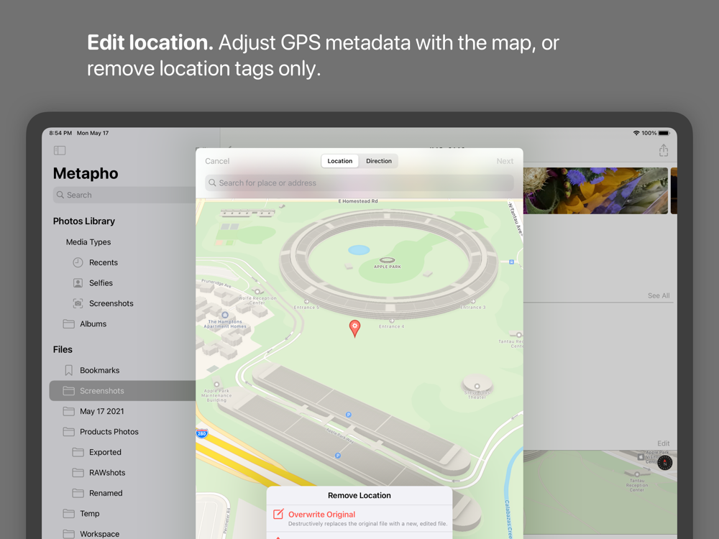The height and width of the screenshot is (539, 719).
Task: Choose Overwrite Original option
Action: (x=359, y=518)
